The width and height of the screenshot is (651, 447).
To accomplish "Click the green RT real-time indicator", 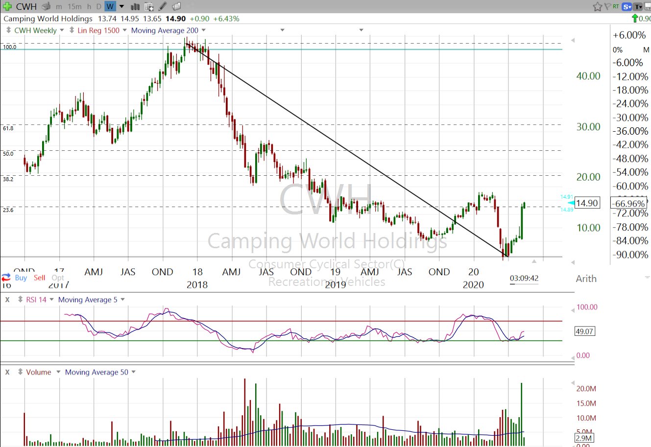I will pyautogui.click(x=616, y=6).
